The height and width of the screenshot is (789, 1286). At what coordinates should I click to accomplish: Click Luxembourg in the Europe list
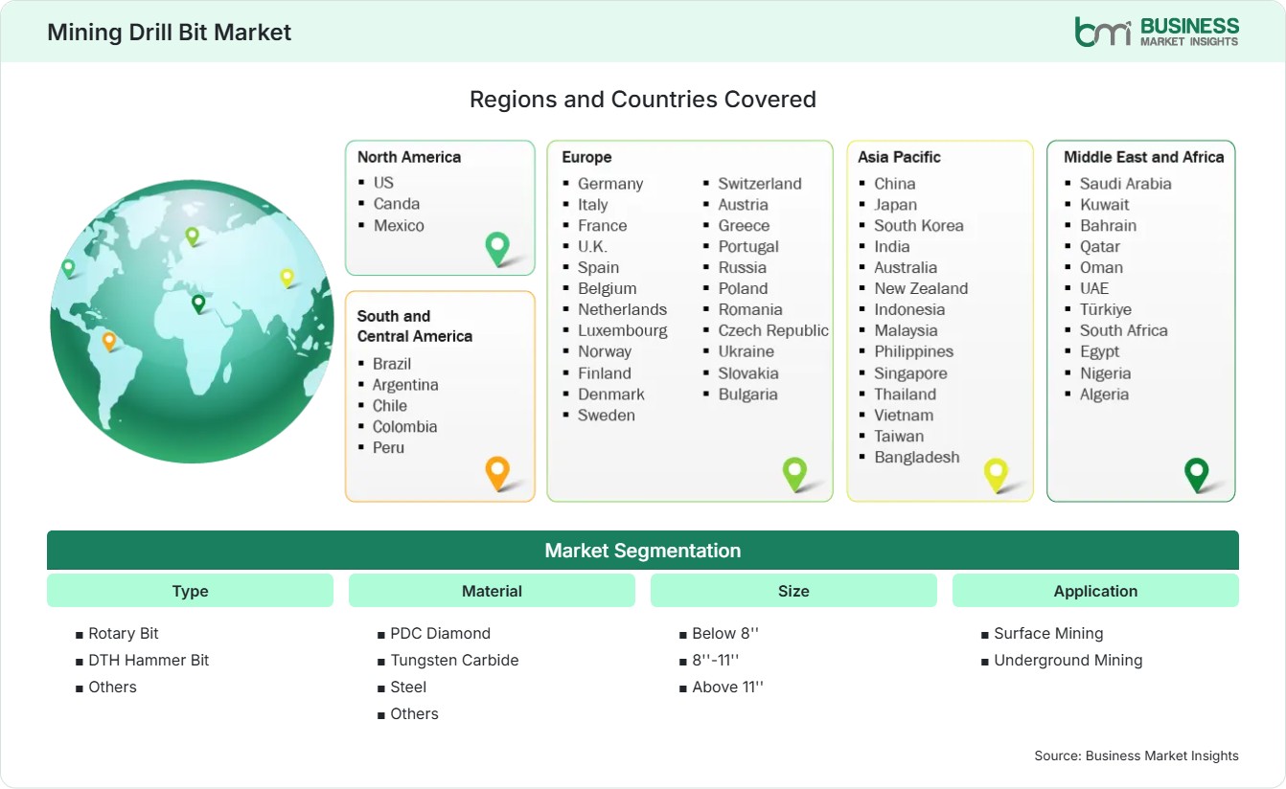click(x=623, y=330)
